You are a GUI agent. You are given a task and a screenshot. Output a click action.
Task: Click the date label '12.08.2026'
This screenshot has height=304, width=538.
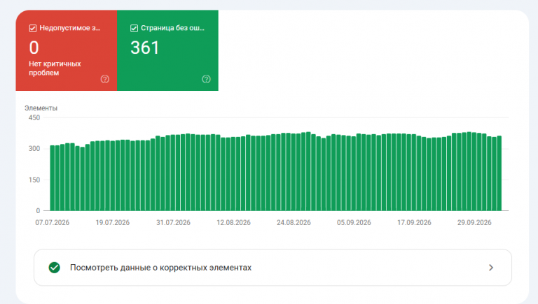tap(234, 222)
